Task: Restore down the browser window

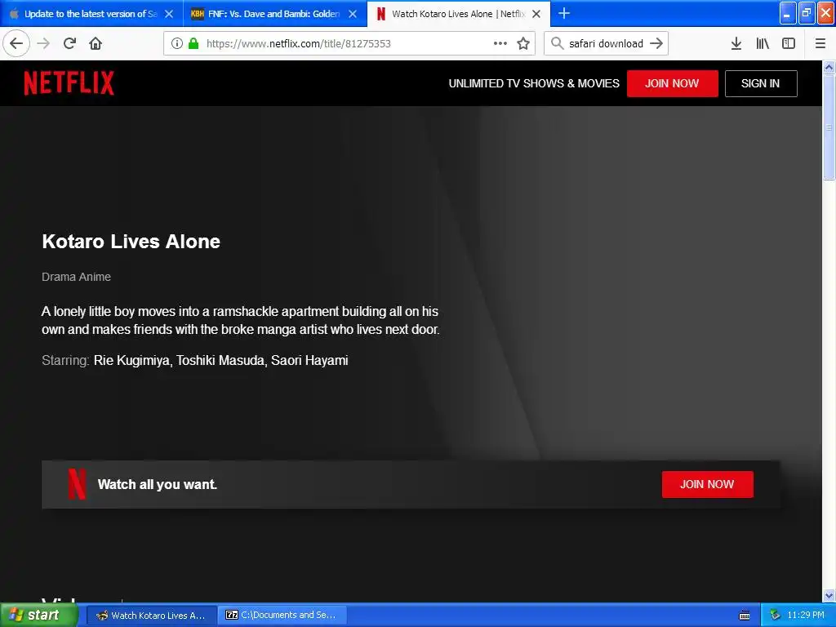Action: pyautogui.click(x=807, y=13)
